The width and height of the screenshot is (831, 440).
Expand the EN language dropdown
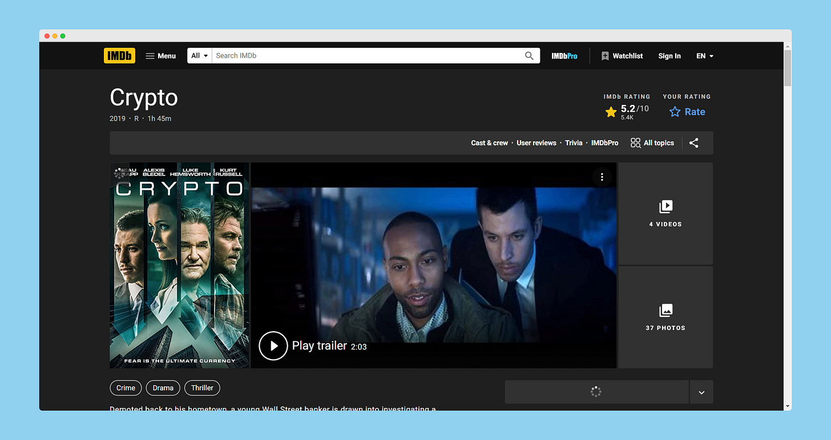click(705, 56)
